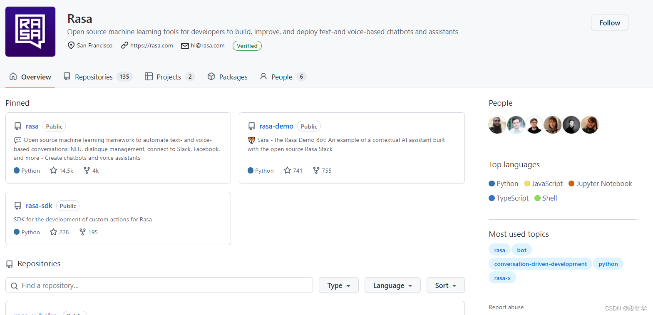Open the Projects tab
653x315 pixels.
point(170,77)
